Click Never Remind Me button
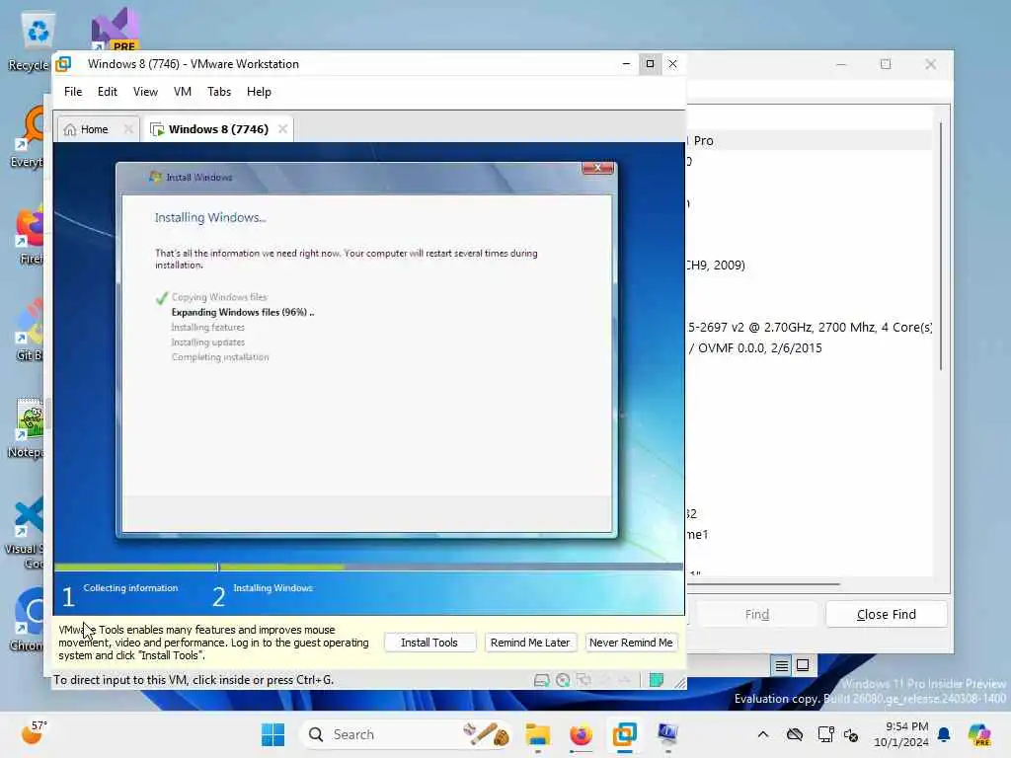The height and width of the screenshot is (758, 1011). (631, 643)
